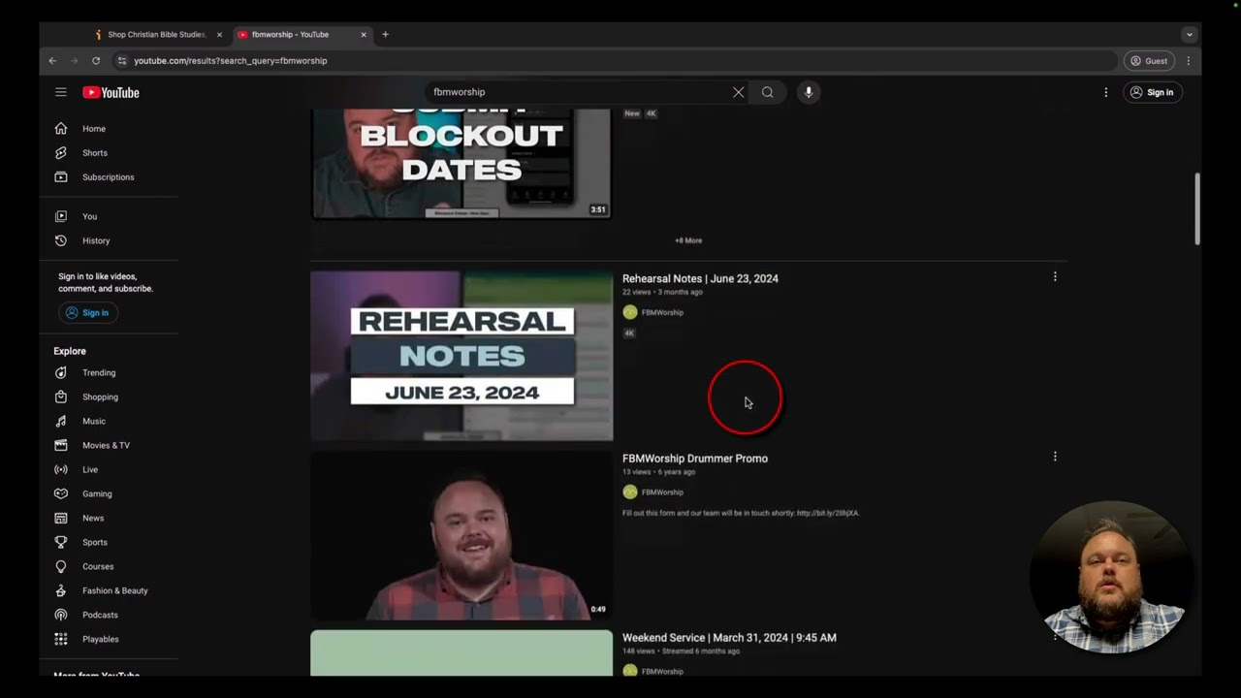The image size is (1241, 698).
Task: Expand the +8 More videos link
Action: tap(688, 240)
